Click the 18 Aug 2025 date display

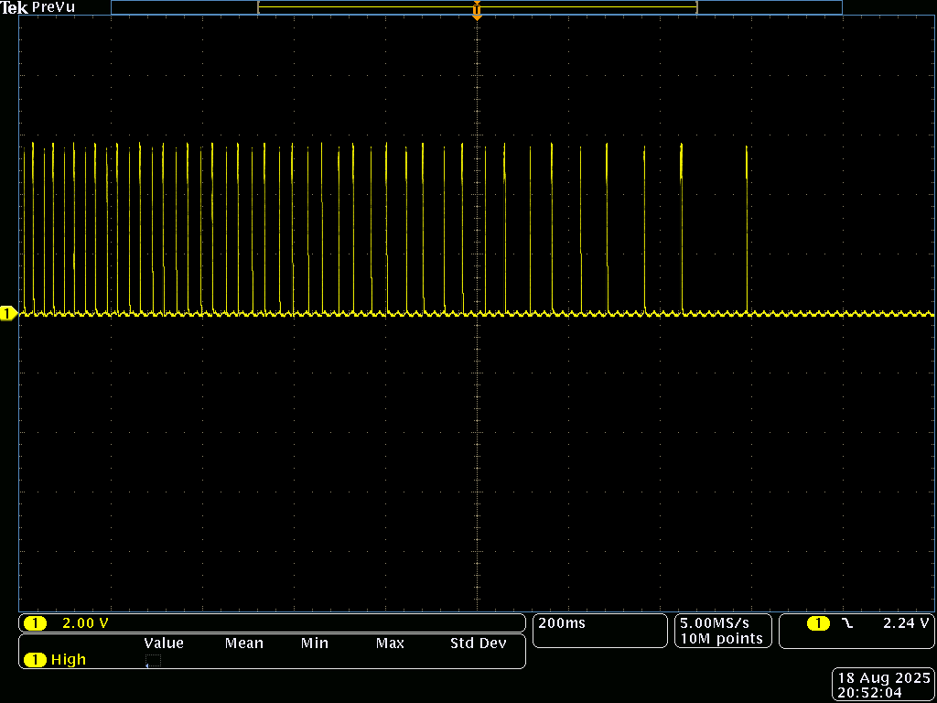point(882,678)
